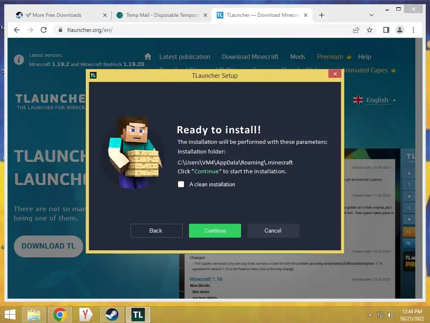Close the TLauncher tab

click(x=306, y=15)
